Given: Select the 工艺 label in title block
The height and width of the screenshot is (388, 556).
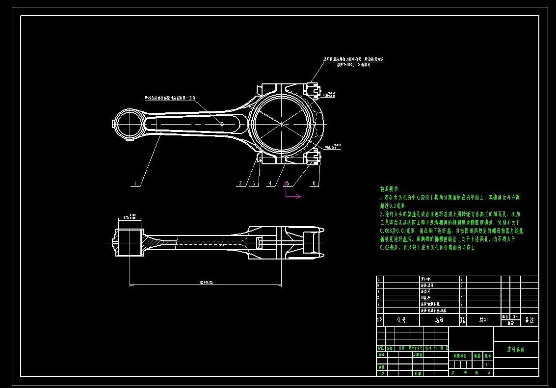Looking at the screenshot, I should pos(381,373).
